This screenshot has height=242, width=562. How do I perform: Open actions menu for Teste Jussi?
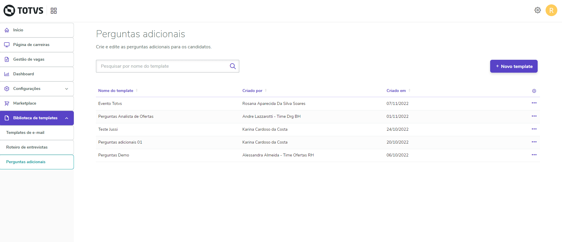[x=534, y=129]
